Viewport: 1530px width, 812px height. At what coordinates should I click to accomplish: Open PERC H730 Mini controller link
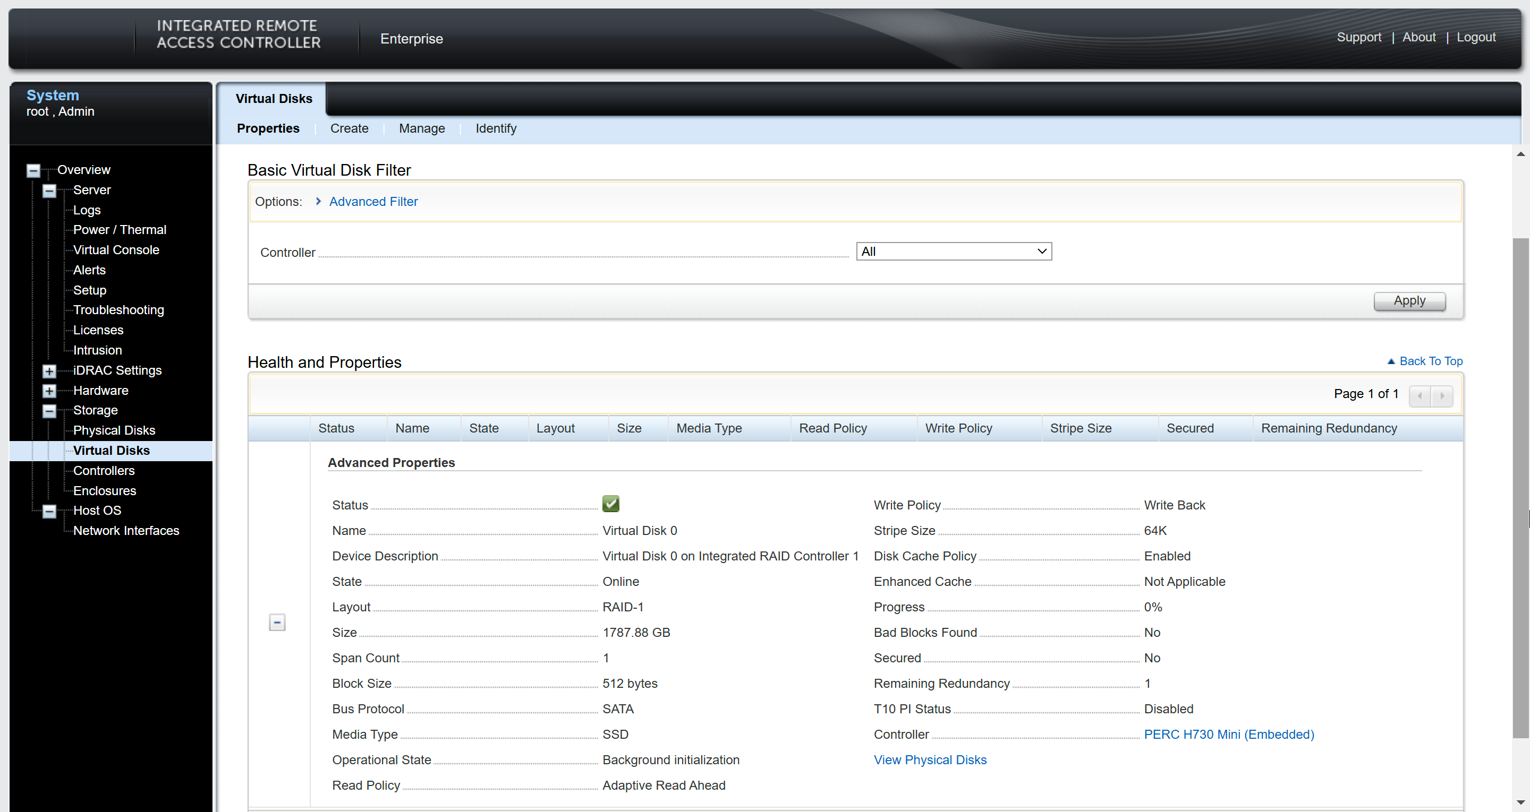[1228, 734]
